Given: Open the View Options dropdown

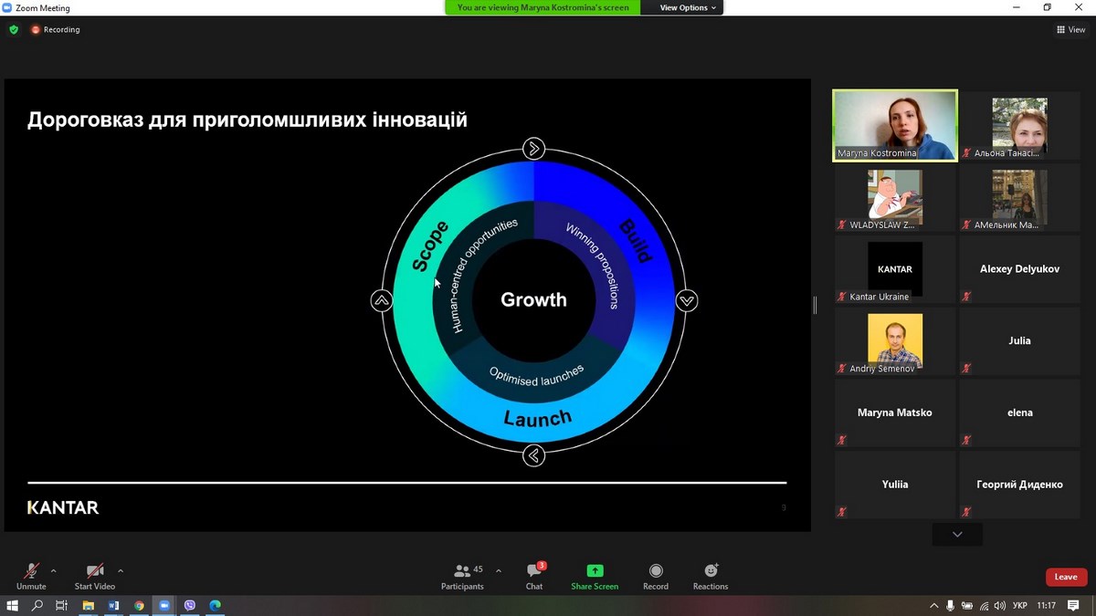Looking at the screenshot, I should [x=689, y=7].
